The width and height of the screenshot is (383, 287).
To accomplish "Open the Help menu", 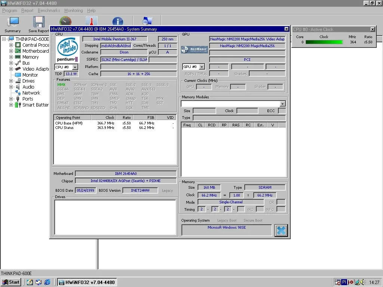I will click(91, 10).
